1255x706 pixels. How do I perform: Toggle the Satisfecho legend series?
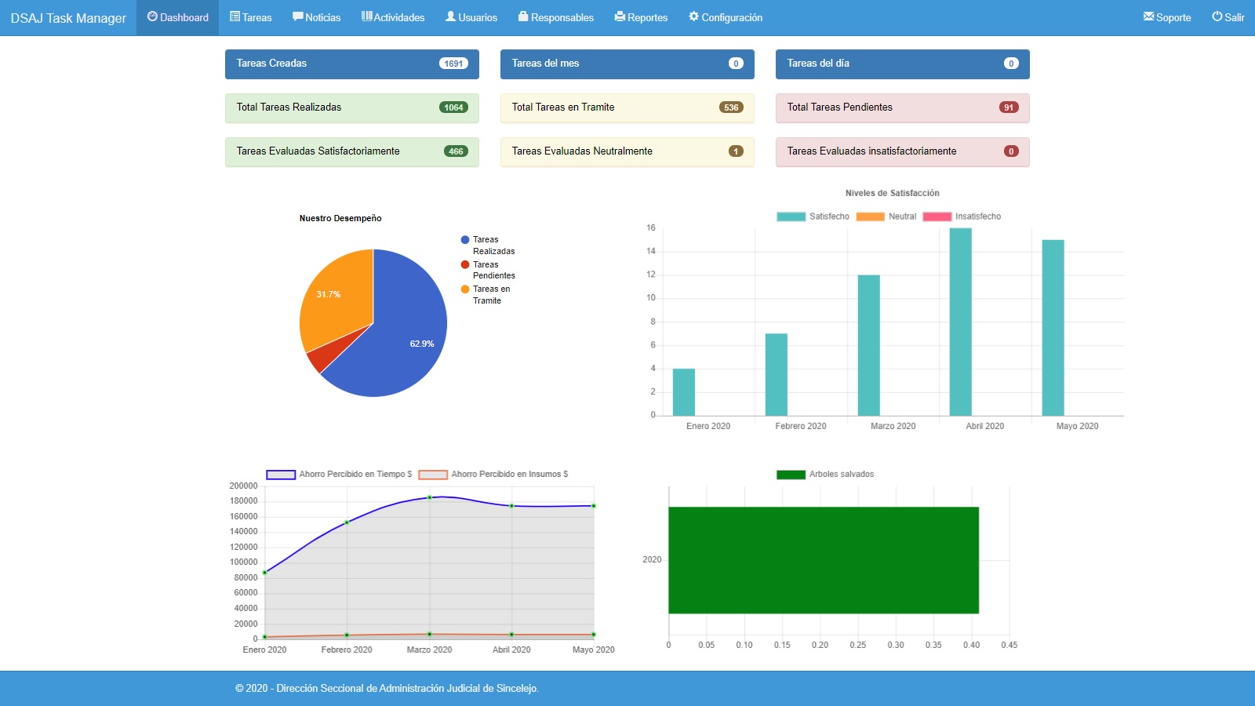(x=791, y=217)
